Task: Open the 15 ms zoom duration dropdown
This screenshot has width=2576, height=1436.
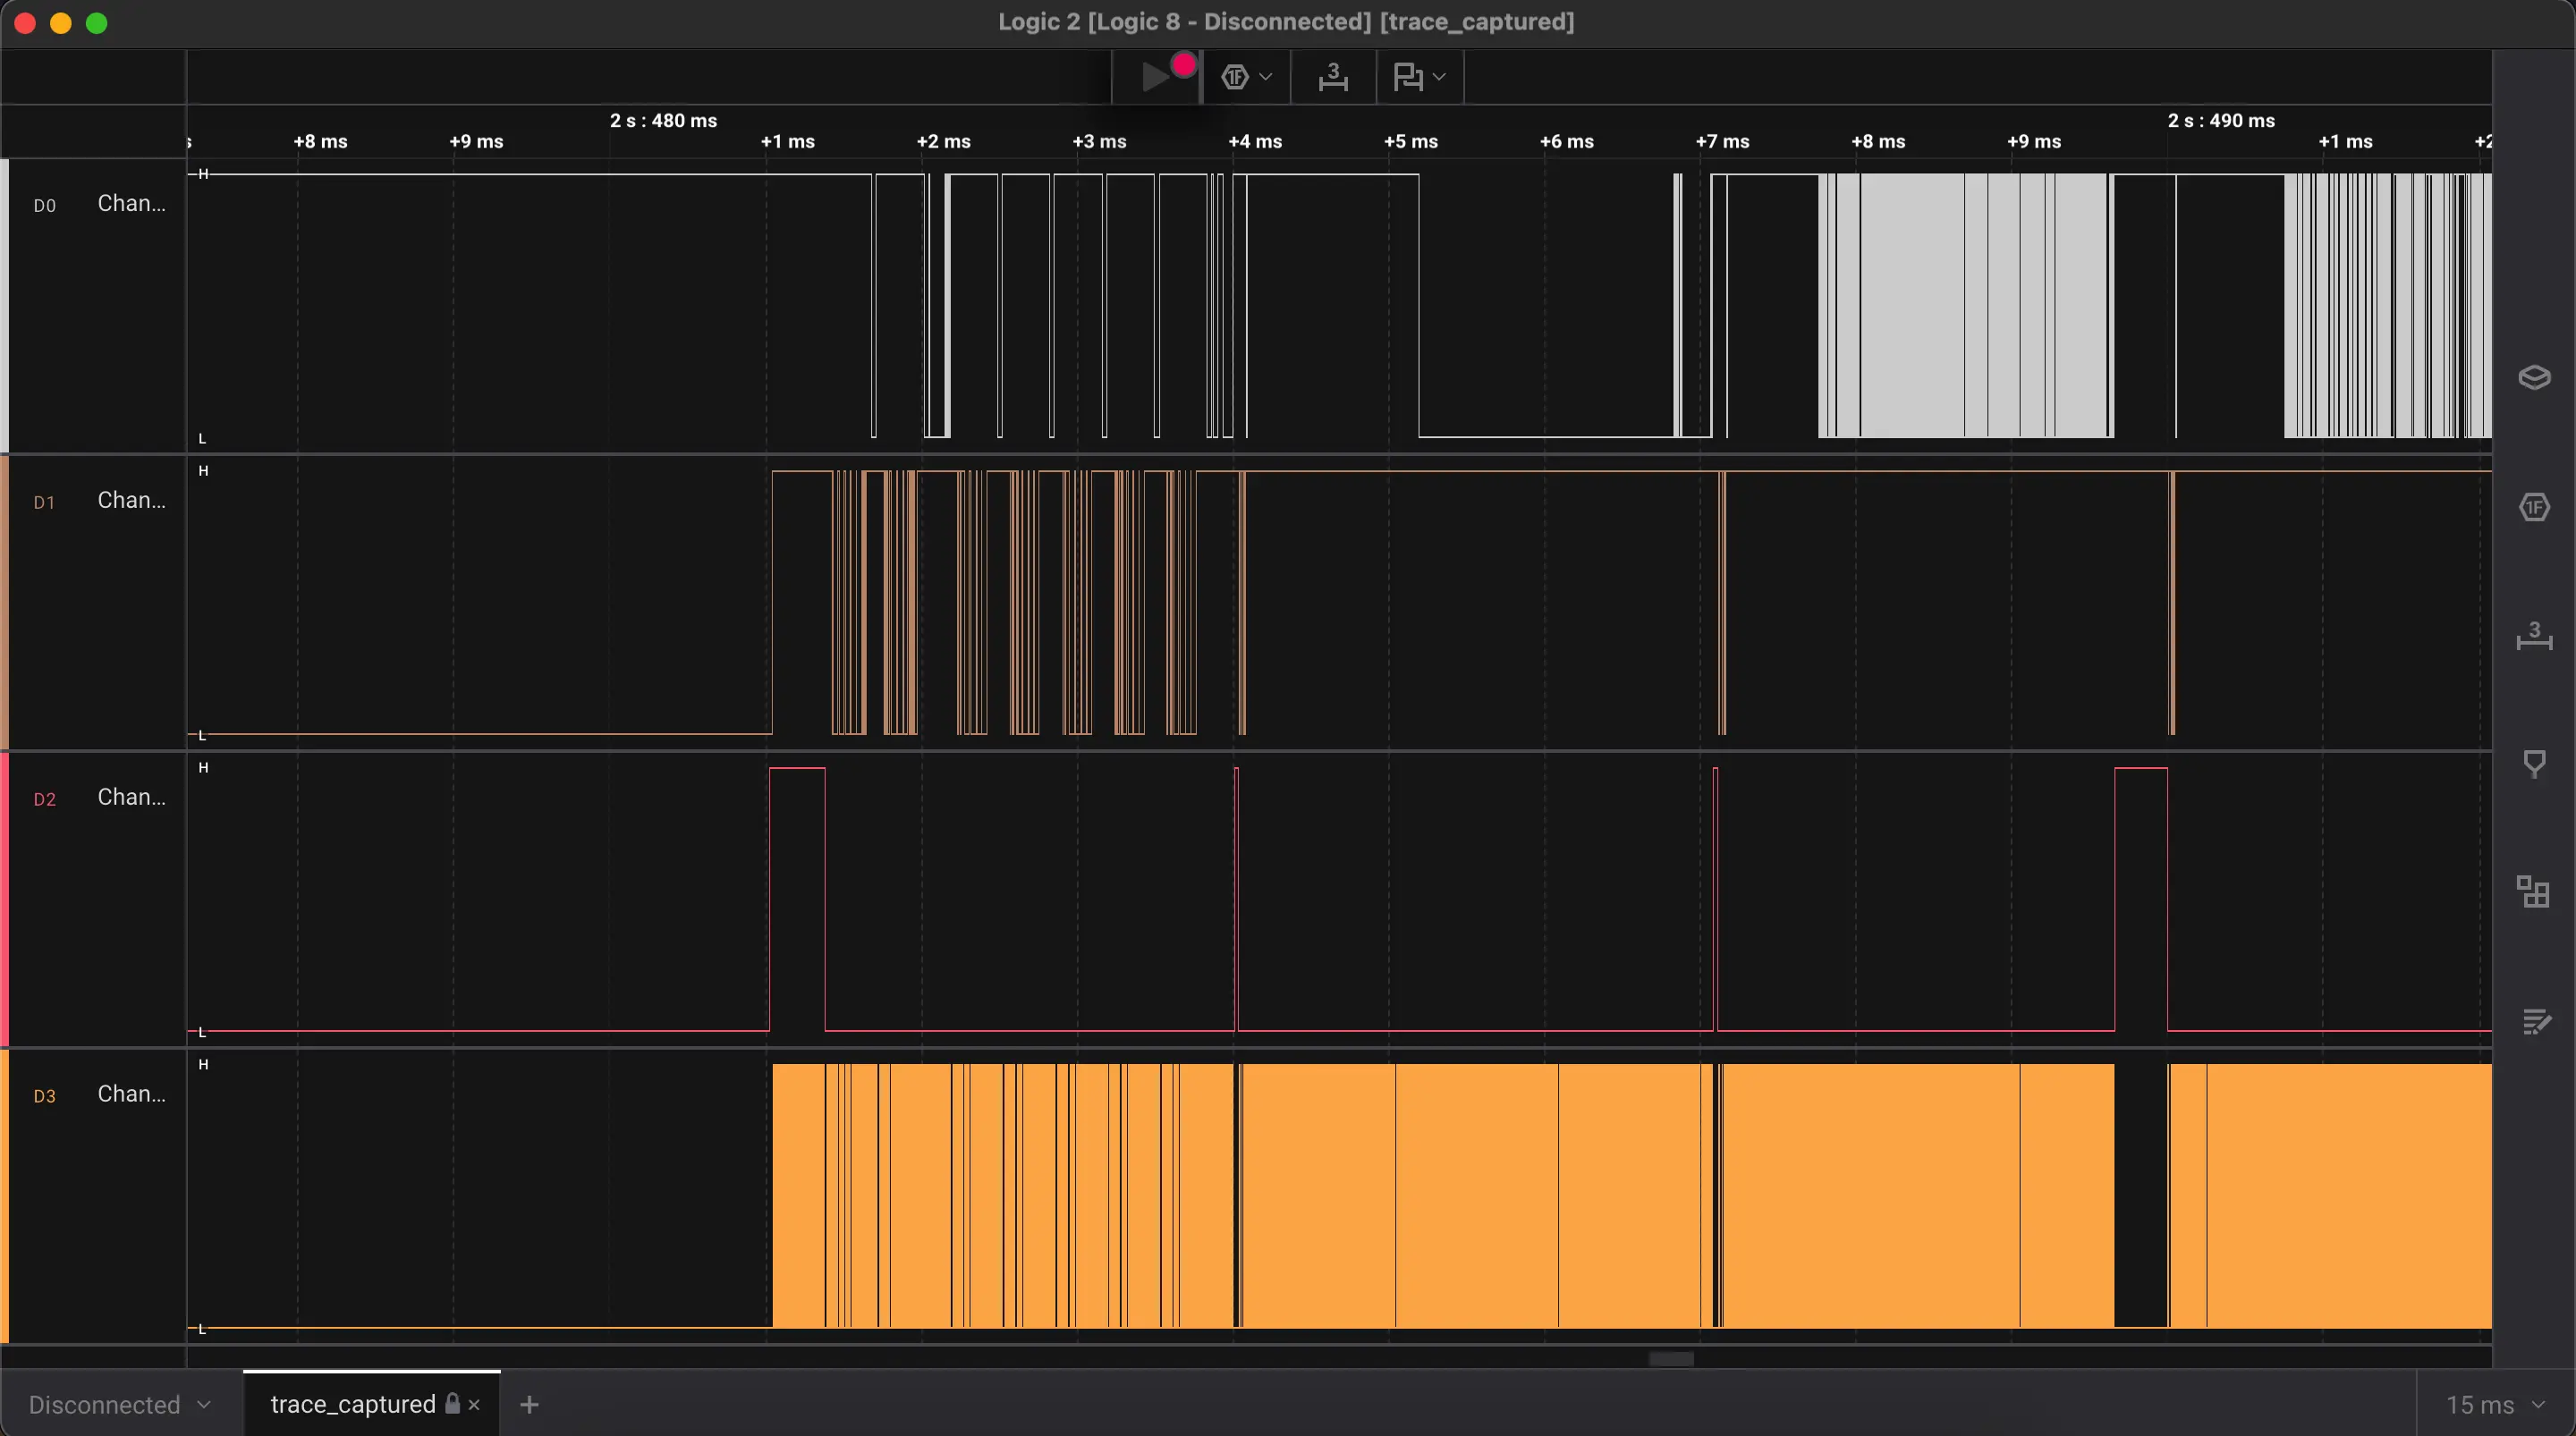Action: click(x=2495, y=1405)
